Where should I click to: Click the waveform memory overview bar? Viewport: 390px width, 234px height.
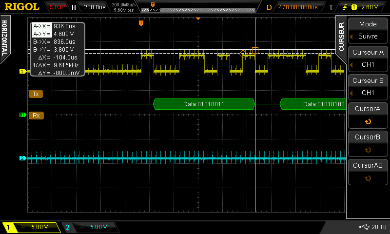point(198,10)
